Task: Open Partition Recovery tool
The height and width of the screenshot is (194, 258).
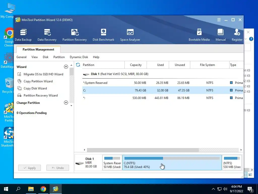Action: click(75, 35)
